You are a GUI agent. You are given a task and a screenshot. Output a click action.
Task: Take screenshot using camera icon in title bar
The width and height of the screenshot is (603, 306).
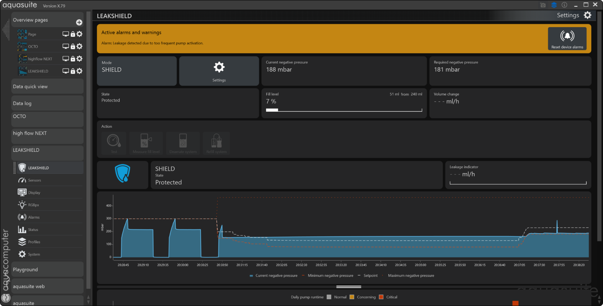(543, 5)
